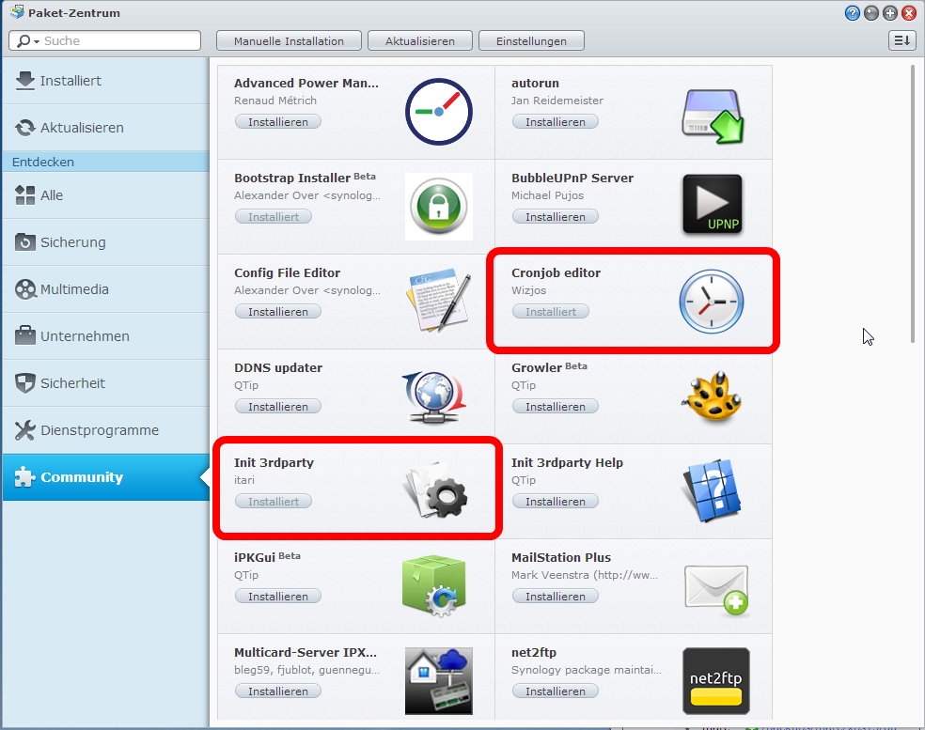Click author name Jan Reidemeister

(x=557, y=101)
